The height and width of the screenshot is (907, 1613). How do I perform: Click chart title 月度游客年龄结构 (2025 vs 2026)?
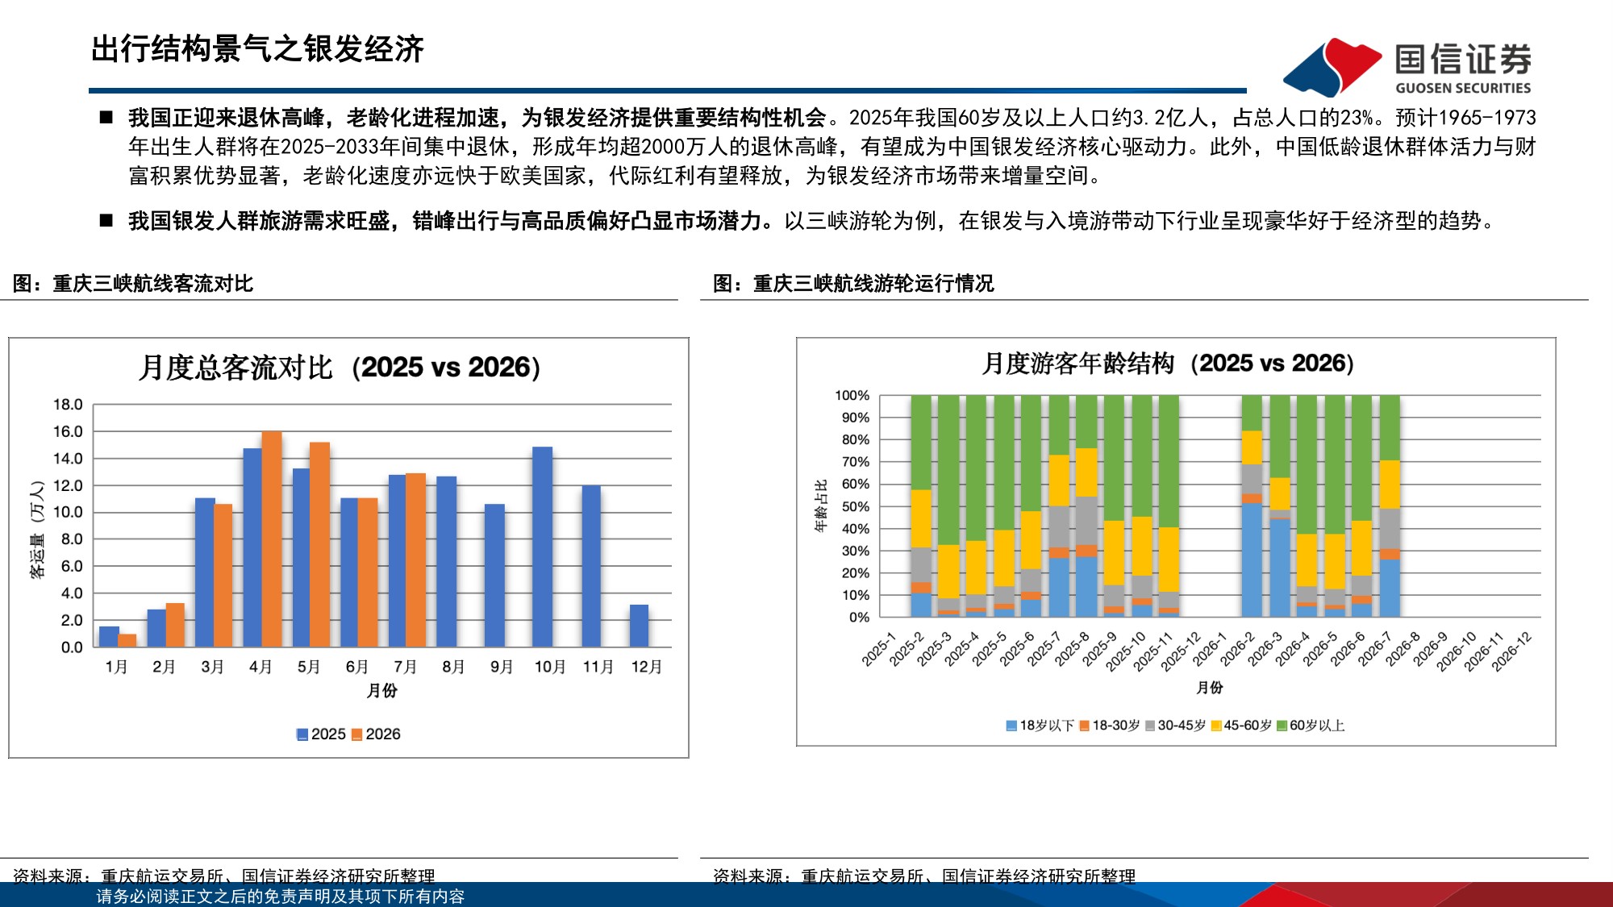1168,364
